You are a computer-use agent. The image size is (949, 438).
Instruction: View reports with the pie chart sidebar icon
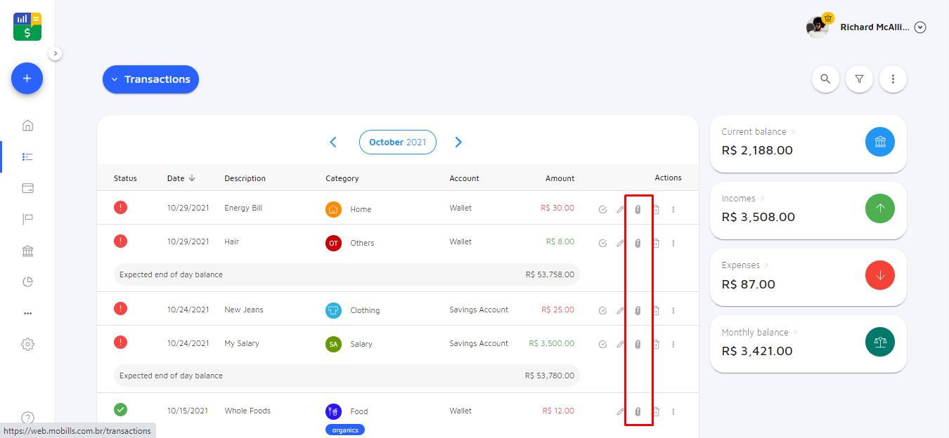(27, 281)
